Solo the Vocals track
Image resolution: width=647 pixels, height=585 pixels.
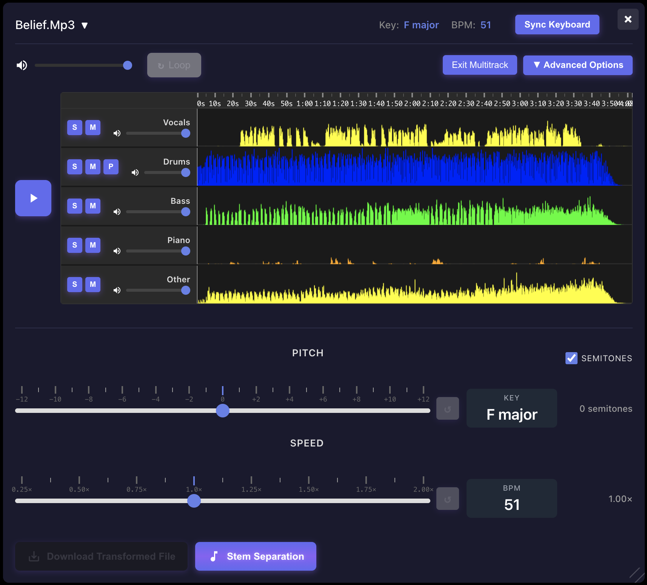coord(75,128)
